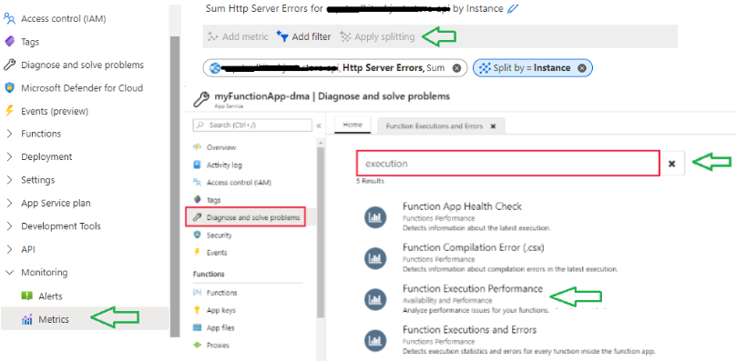Open the Function Execution Performance detector
The width and height of the screenshot is (736, 361).
point(473,288)
